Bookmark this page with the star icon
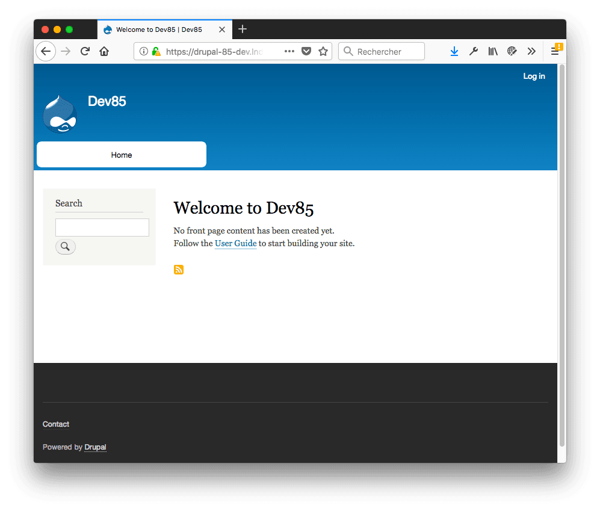This screenshot has height=511, width=600. pos(323,51)
